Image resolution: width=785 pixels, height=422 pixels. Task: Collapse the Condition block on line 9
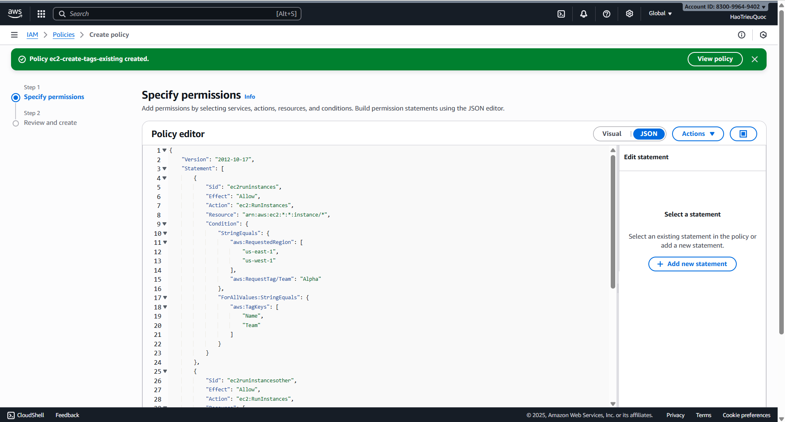coord(165,224)
